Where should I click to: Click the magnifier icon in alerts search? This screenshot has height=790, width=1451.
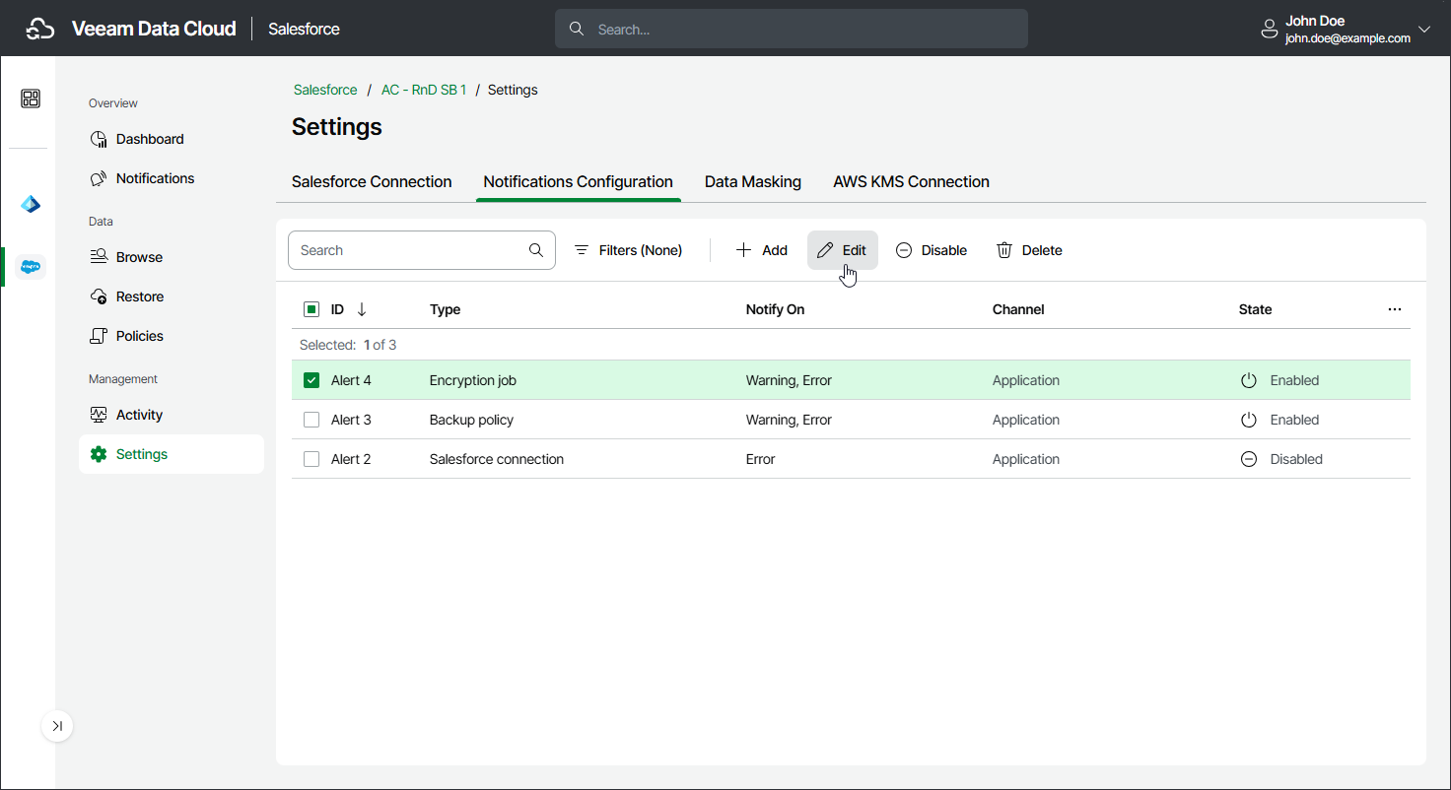click(x=536, y=250)
